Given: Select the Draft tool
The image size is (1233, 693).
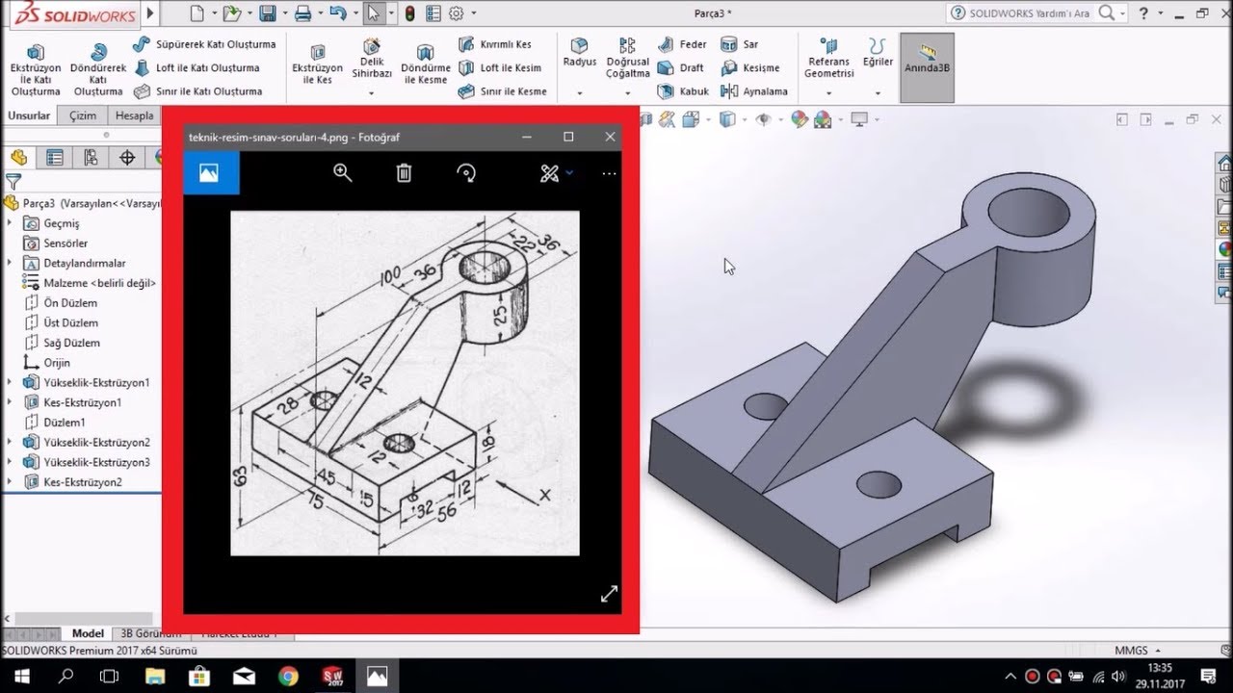Looking at the screenshot, I should click(680, 68).
